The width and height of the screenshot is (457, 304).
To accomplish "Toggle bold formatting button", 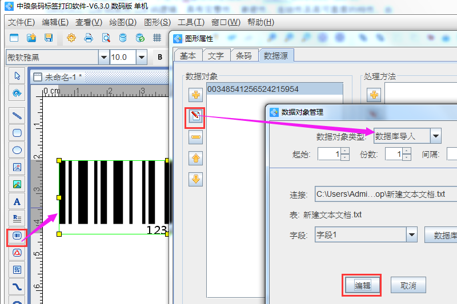I will pos(160,57).
